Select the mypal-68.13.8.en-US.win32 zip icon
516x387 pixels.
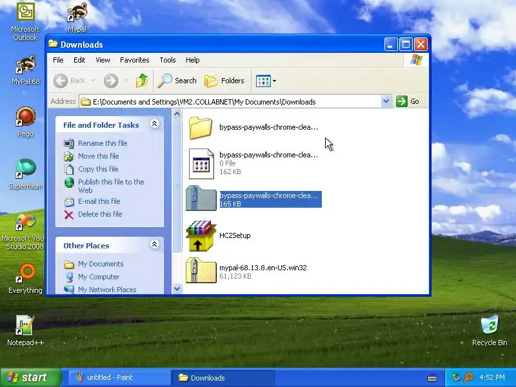pyautogui.click(x=201, y=270)
